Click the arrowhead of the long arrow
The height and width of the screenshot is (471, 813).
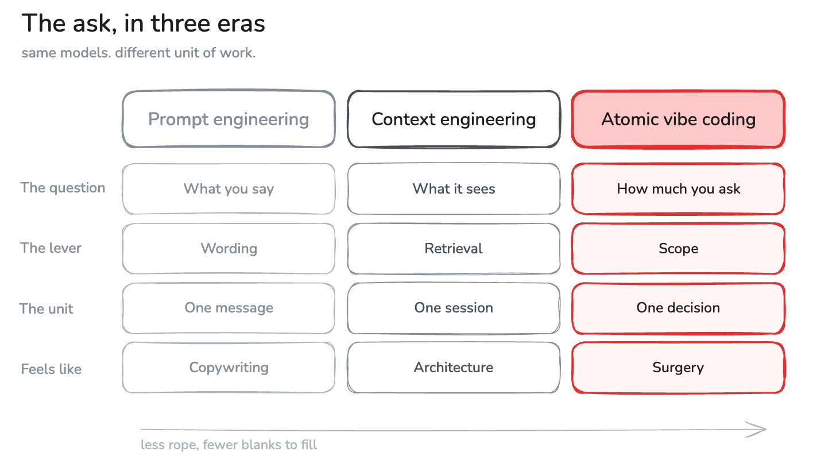758,430
